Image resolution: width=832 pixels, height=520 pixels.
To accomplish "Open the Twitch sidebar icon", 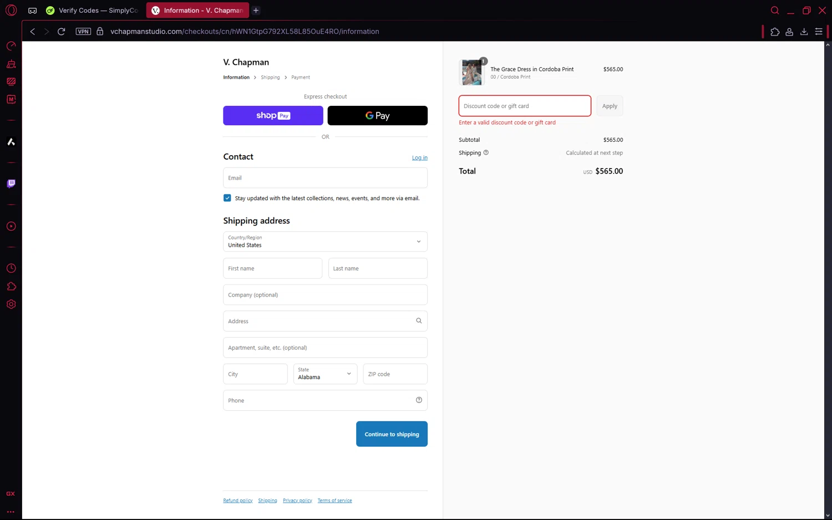I will coord(11,183).
